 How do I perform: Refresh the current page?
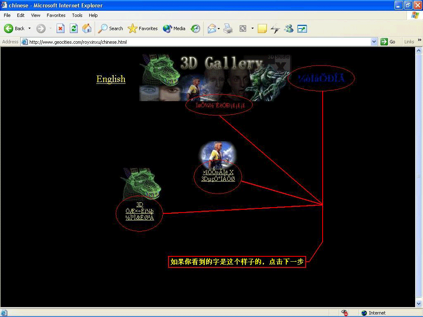click(x=74, y=28)
